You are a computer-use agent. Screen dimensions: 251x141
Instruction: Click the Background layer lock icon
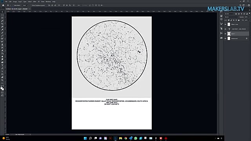coord(247,38)
